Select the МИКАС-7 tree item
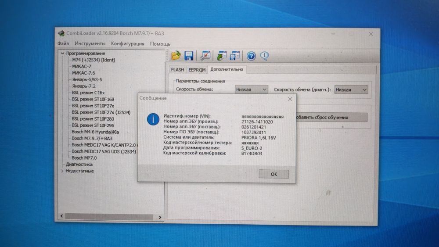Viewport: 439px width, 247px height. [x=82, y=66]
